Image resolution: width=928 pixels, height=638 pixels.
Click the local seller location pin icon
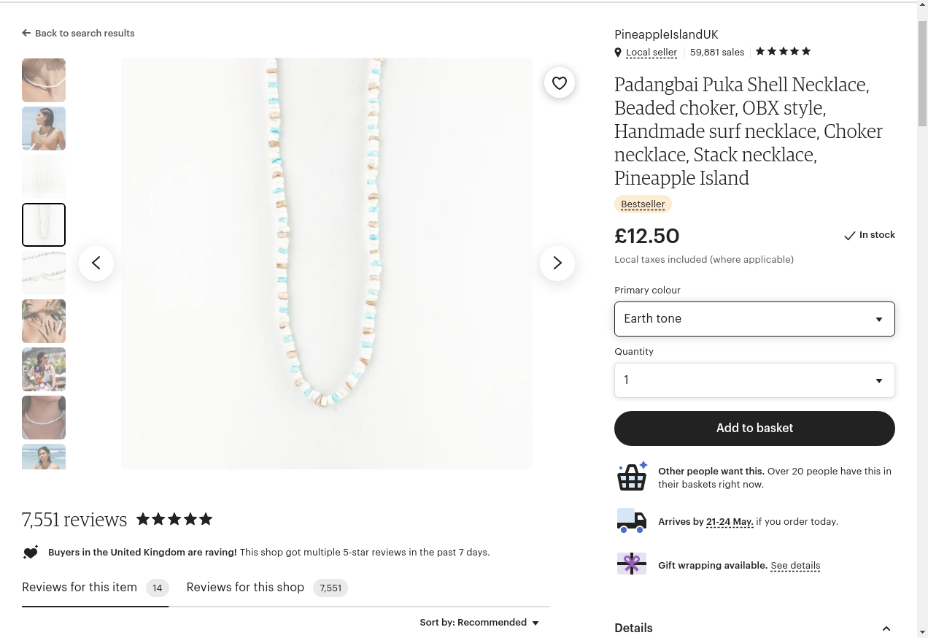618,53
